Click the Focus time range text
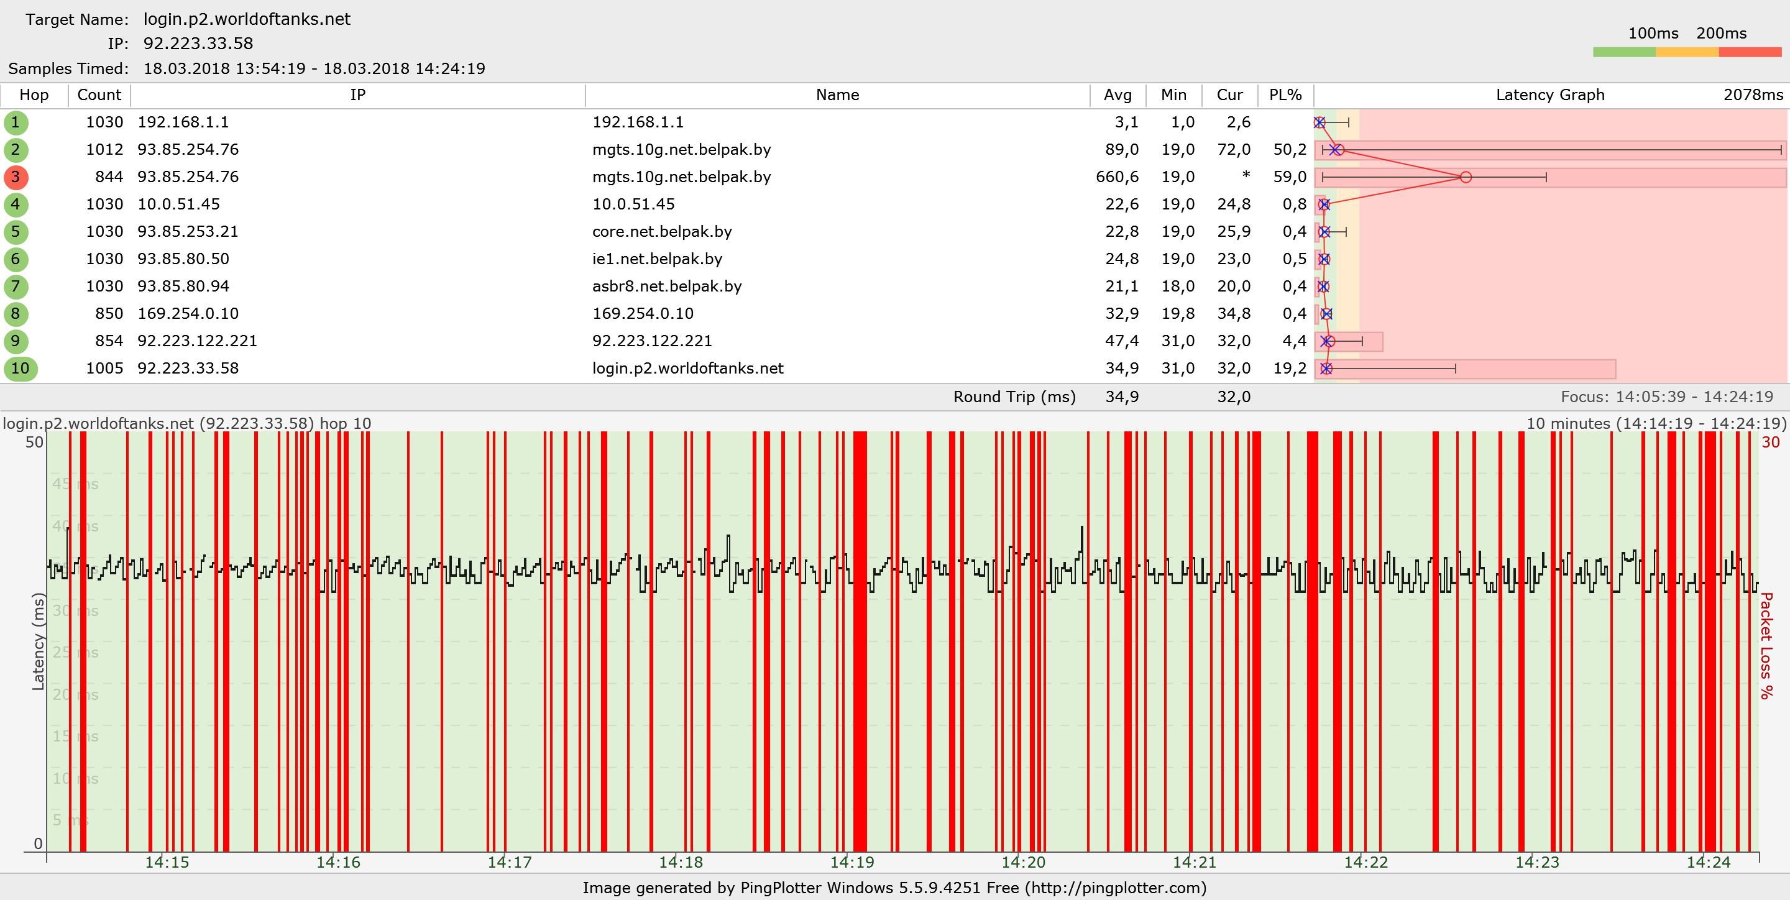Screen dimensions: 1790x900 coord(1666,397)
